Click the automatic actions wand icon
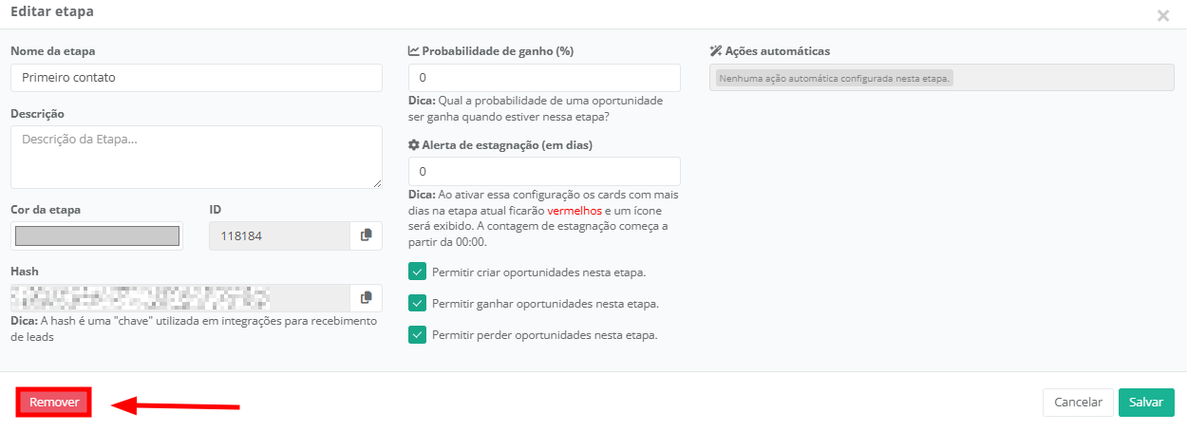 [716, 51]
